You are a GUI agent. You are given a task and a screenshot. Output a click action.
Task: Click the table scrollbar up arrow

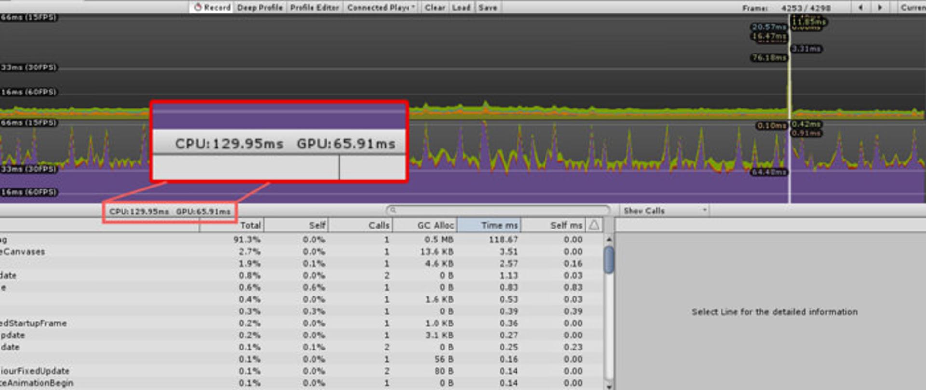click(x=609, y=239)
